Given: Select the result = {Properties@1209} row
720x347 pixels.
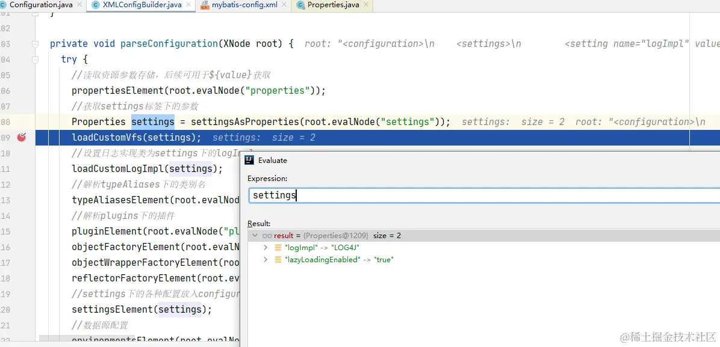Looking at the screenshot, I should tap(483, 236).
